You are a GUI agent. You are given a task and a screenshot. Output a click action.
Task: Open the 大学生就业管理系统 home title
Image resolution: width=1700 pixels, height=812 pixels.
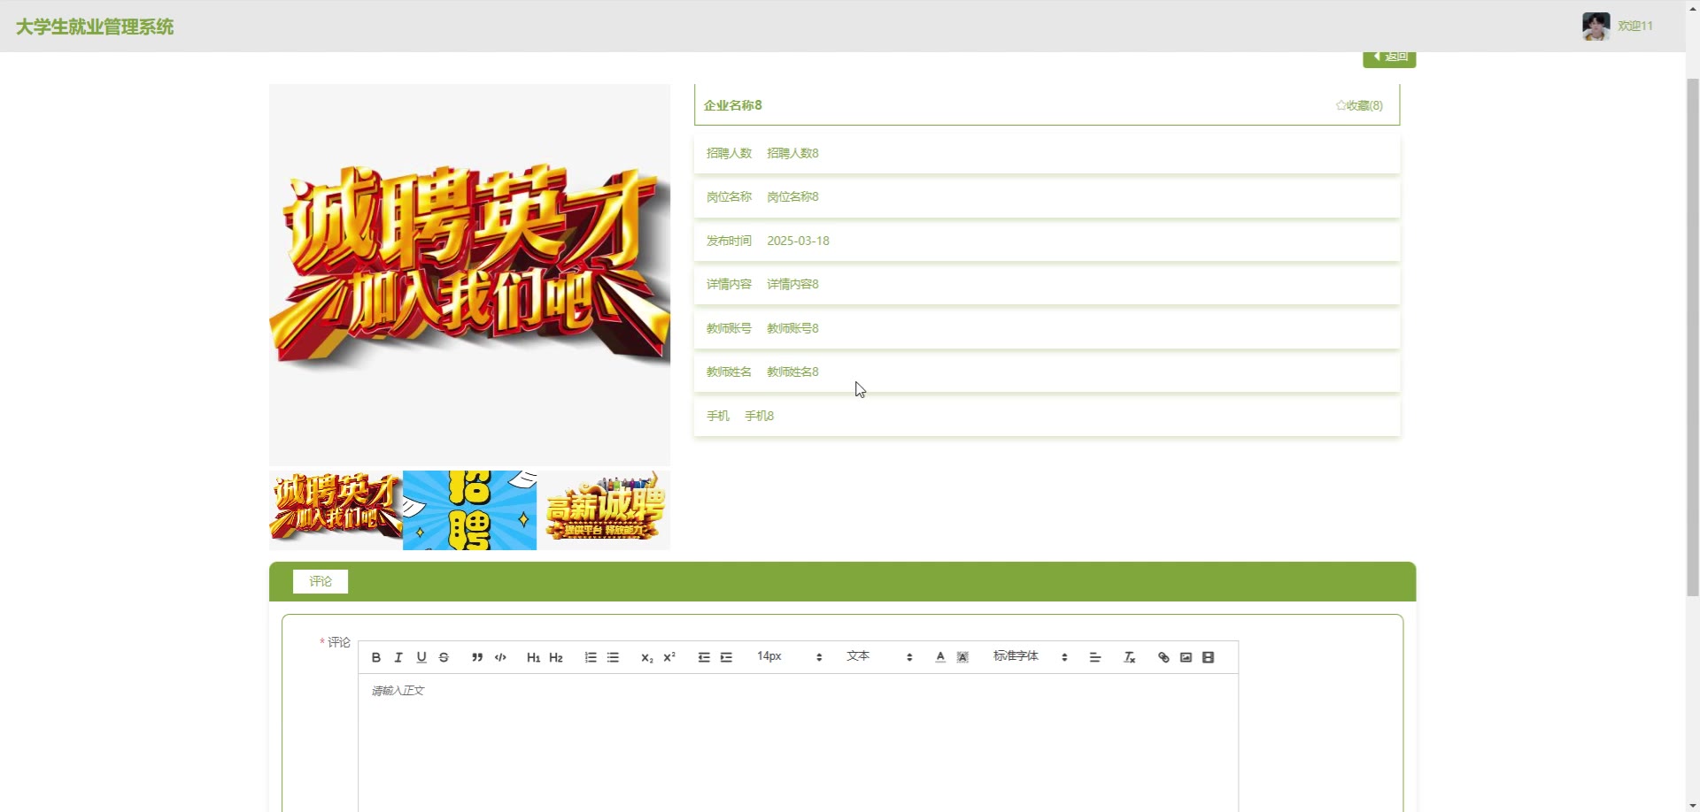[95, 27]
